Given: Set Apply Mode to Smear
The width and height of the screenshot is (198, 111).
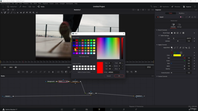Looking at the screenshot, I should [186, 47].
